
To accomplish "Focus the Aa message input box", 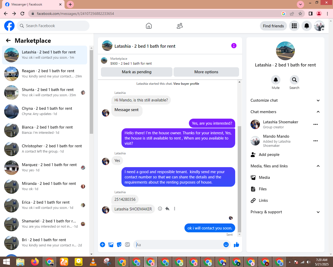I will click(178, 245).
